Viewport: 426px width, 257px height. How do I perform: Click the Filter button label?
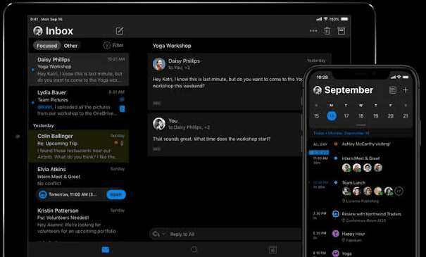(x=118, y=45)
